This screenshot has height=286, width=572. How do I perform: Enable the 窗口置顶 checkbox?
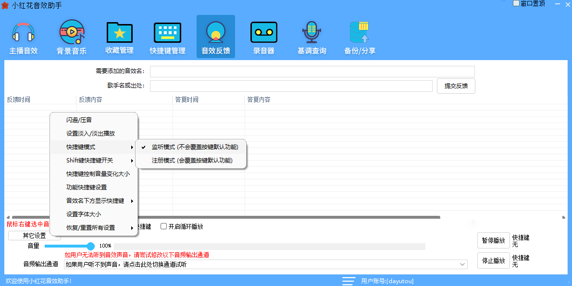517,3
